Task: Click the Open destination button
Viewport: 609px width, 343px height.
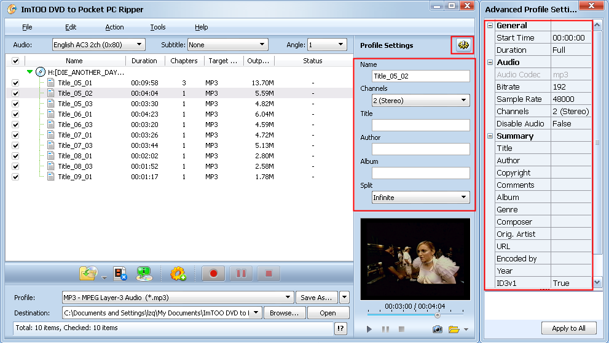Action: tap(328, 313)
